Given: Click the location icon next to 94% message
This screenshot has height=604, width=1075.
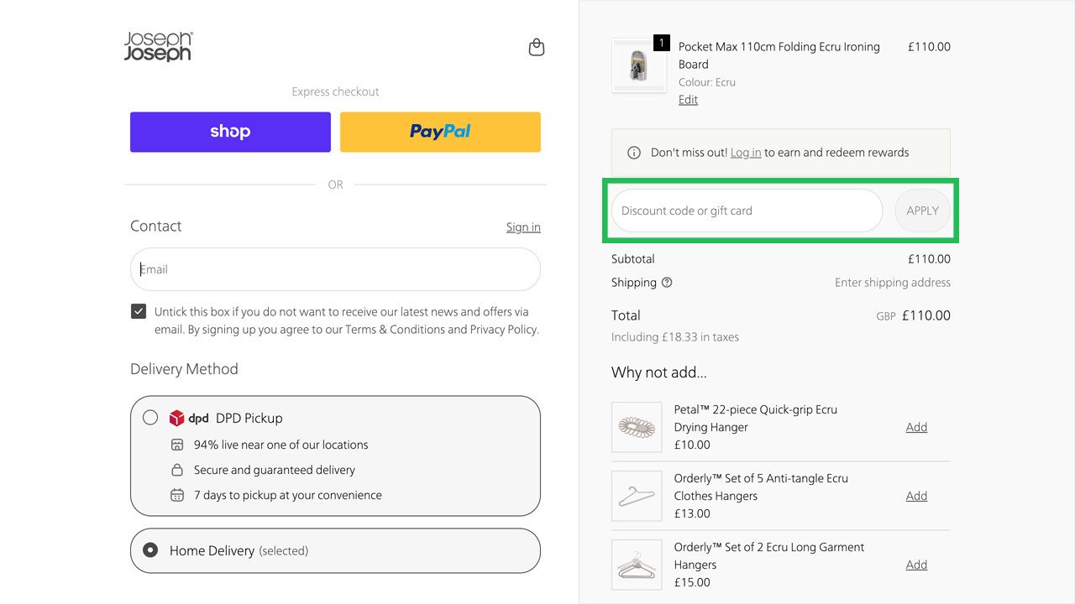Looking at the screenshot, I should (178, 445).
